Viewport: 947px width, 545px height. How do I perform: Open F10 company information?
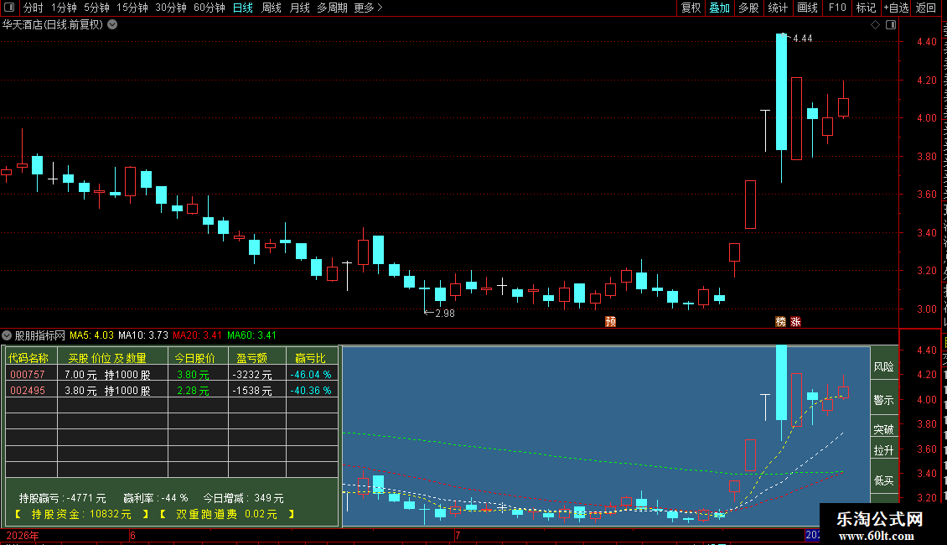837,8
